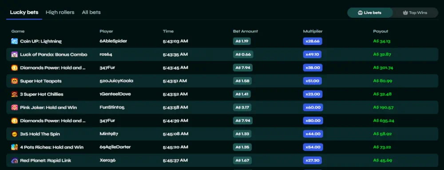This screenshot has width=444, height=170.
Task: Open Pink Joker: Hold and Win link
Action: tap(48, 107)
